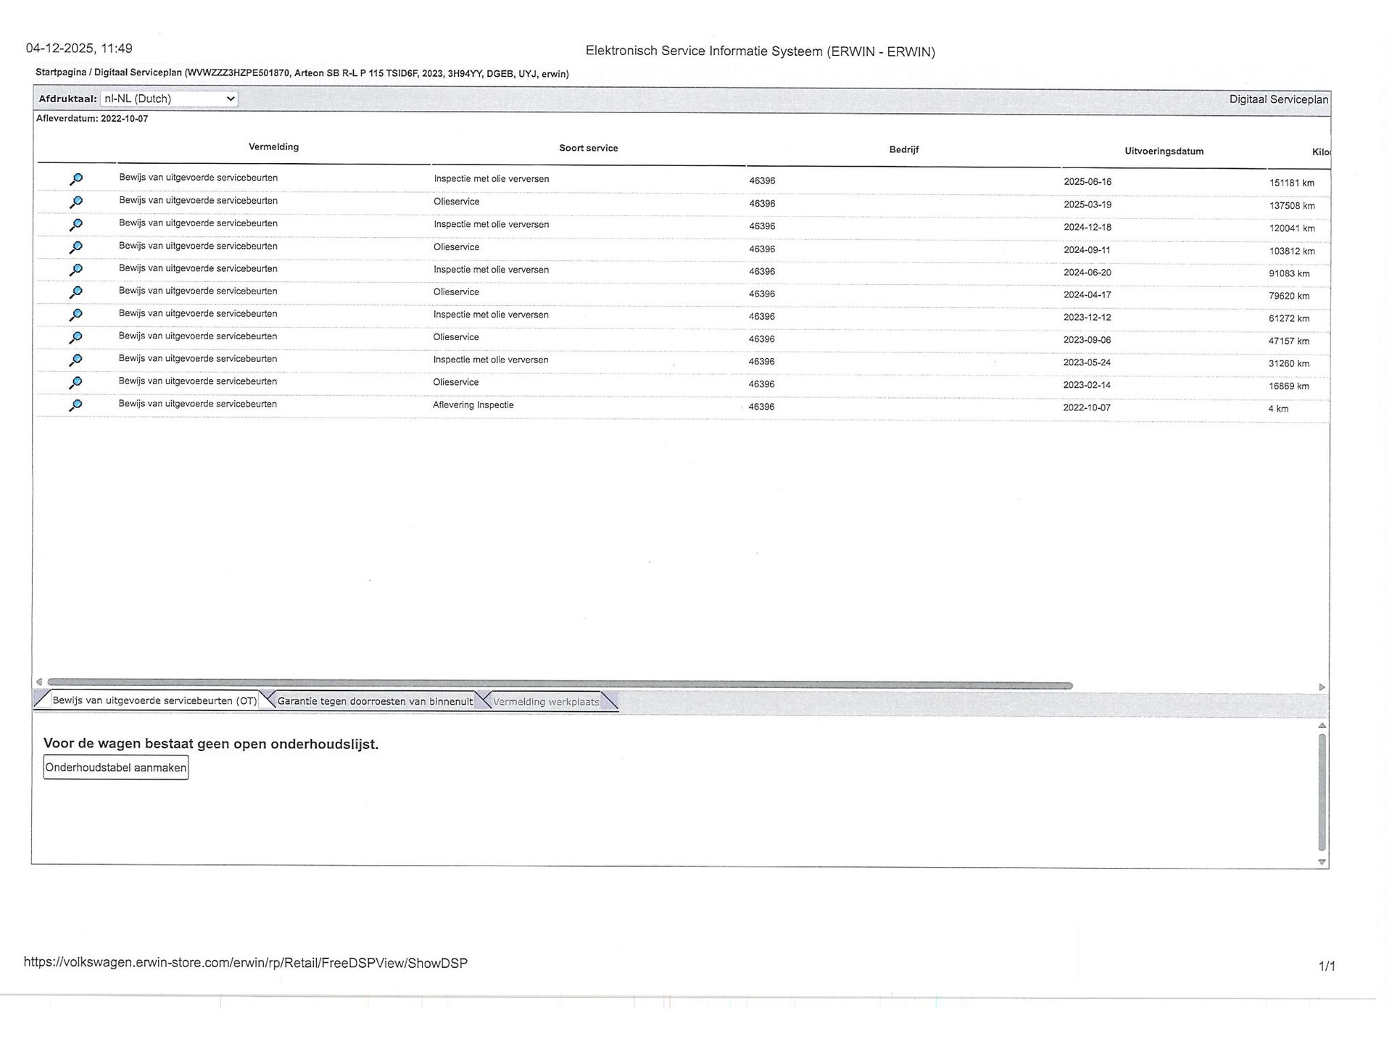Click magnifier icon for the 2023-05-24 inspection
This screenshot has width=1392, height=1044.
75,360
